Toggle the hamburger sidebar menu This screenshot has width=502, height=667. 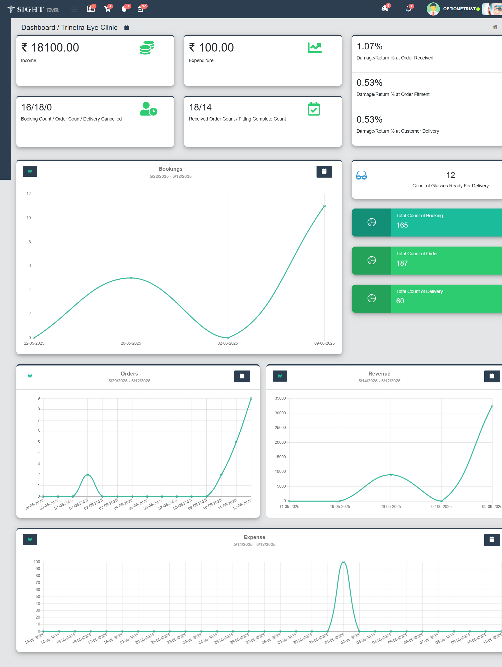(74, 9)
